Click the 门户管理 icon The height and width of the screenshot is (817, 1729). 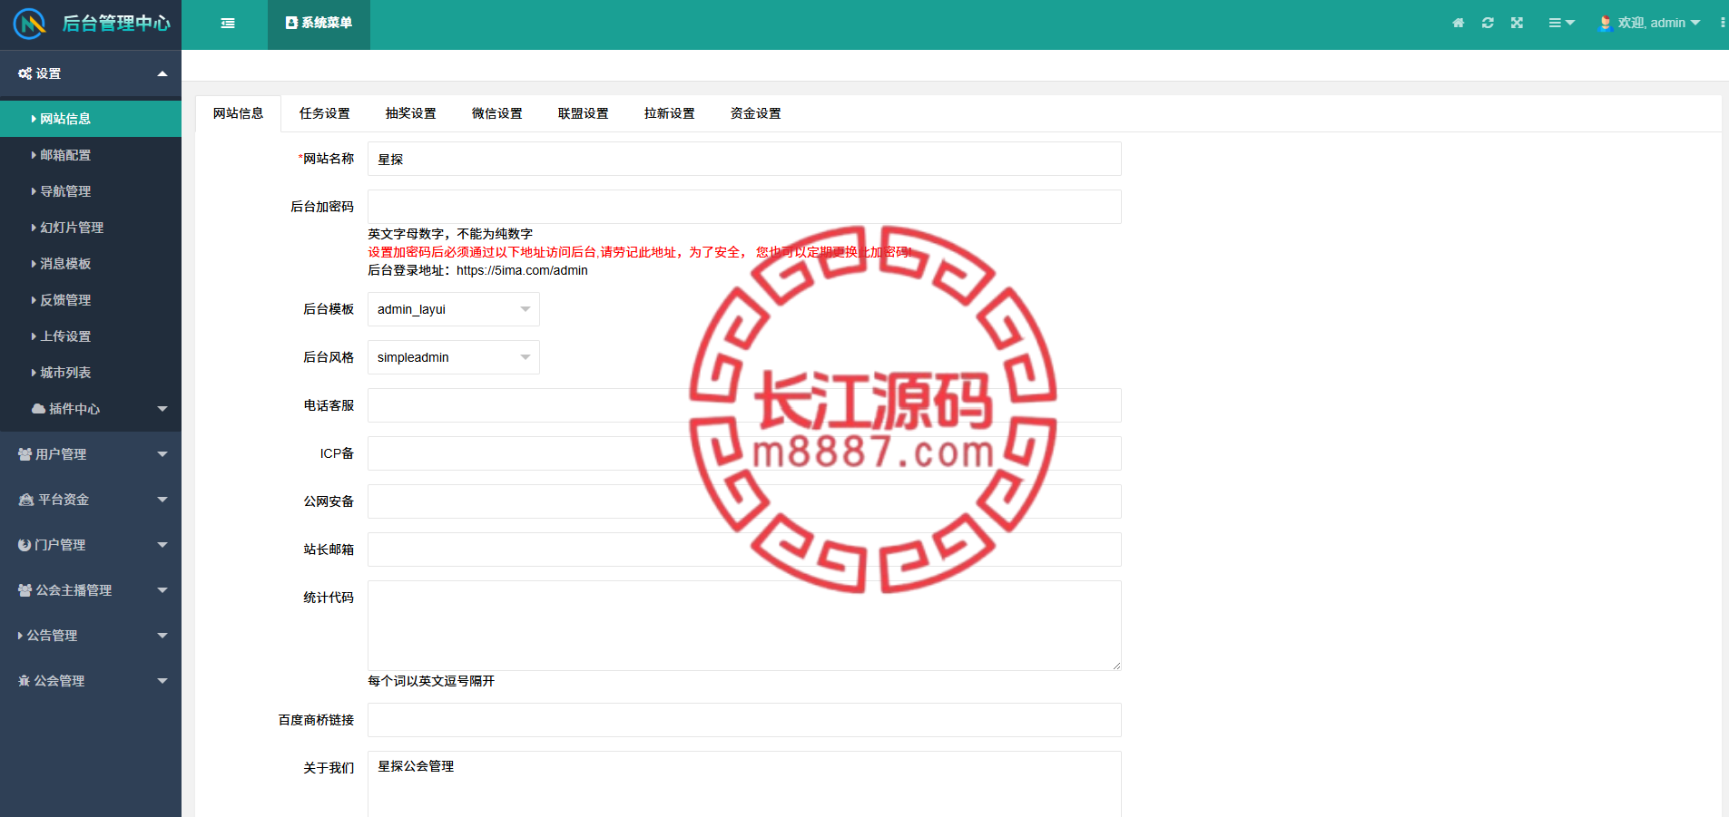(x=25, y=545)
